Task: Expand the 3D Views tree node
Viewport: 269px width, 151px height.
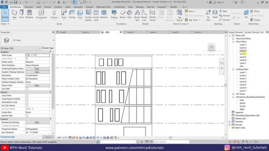Action: [x=233, y=94]
